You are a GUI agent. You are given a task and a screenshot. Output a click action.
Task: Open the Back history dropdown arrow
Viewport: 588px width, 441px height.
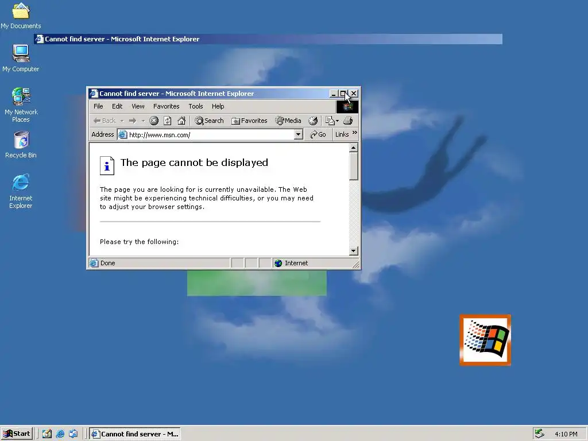(x=122, y=121)
